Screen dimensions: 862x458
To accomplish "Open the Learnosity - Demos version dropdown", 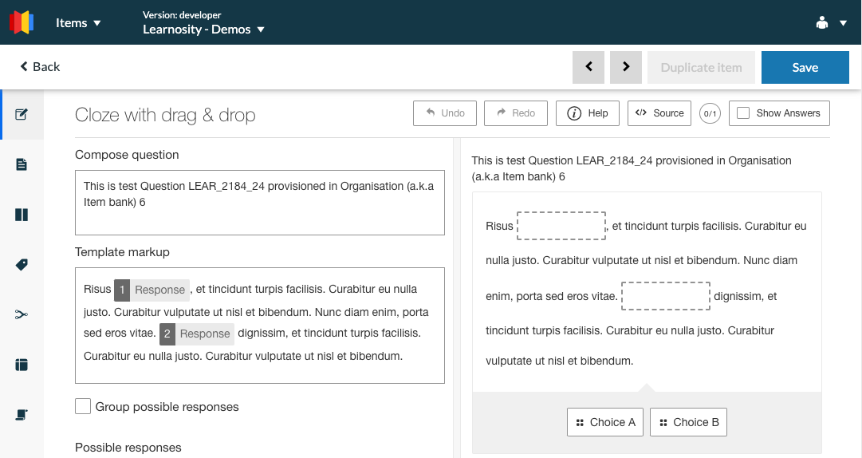I will tap(203, 30).
